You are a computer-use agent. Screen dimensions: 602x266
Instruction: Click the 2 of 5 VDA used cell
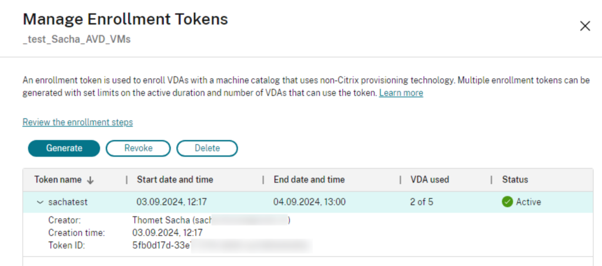pyautogui.click(x=422, y=202)
